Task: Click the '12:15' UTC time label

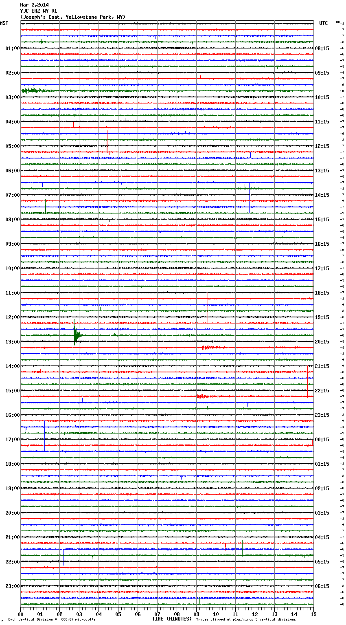Action: (x=322, y=146)
